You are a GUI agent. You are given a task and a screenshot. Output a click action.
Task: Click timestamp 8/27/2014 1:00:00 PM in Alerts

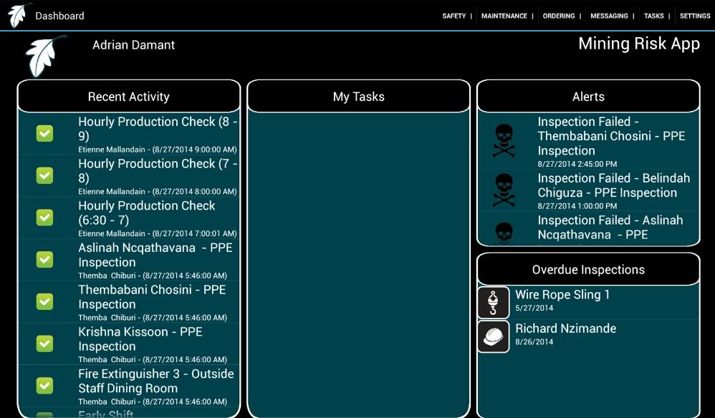click(577, 206)
